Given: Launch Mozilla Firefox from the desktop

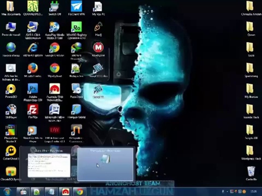Looking at the screenshot, I should coord(33,68).
